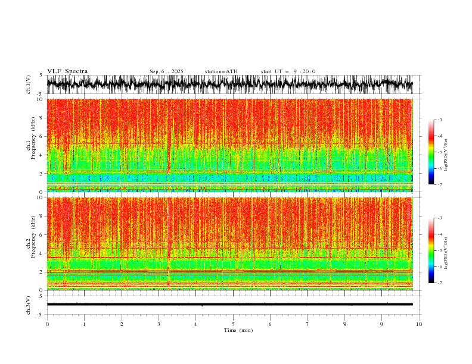Click the "-3" label on ch.1 colorbar

click(439, 120)
